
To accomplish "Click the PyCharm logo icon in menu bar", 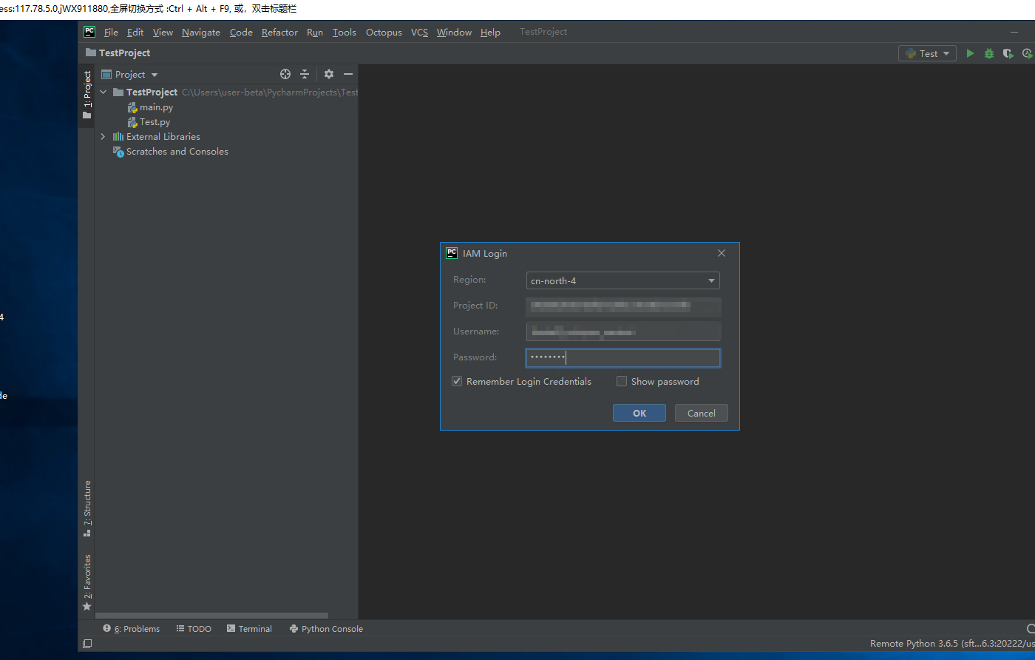I will click(x=89, y=32).
